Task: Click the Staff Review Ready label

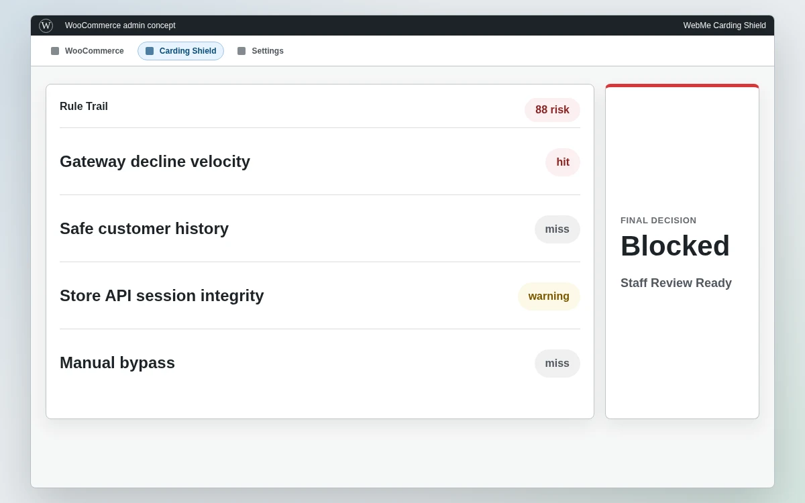Action: pos(676,283)
